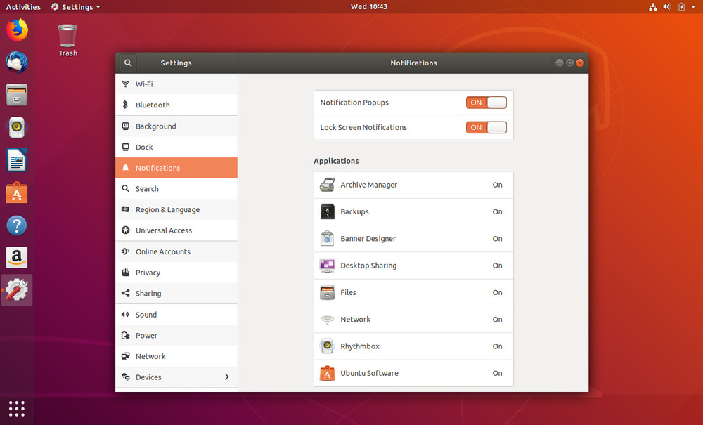Open Files notification settings row

[x=413, y=292]
